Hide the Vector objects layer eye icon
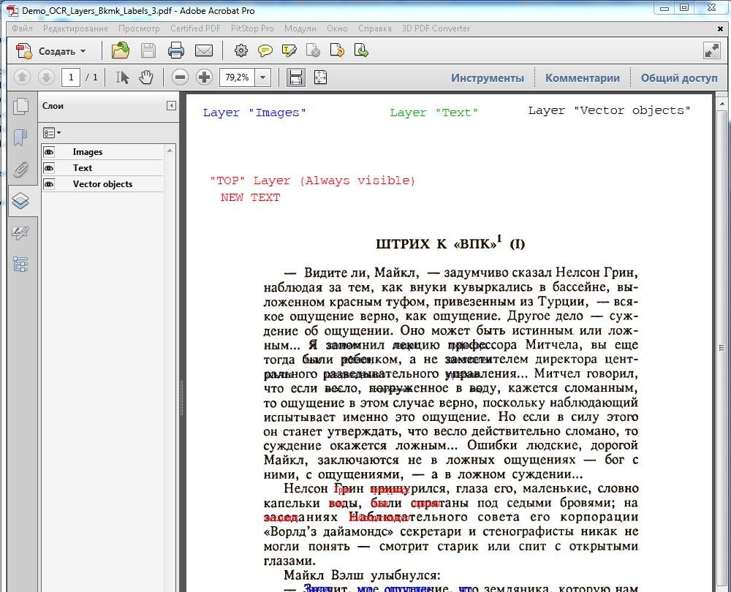 [49, 184]
